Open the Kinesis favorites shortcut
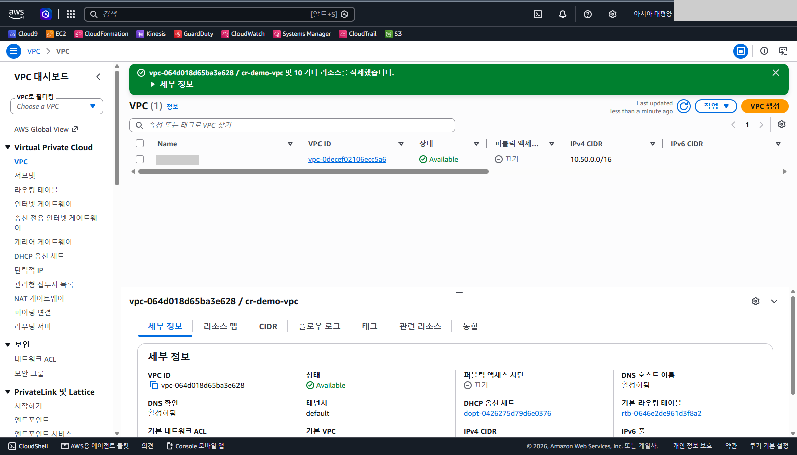This screenshot has height=455, width=797. click(x=151, y=34)
